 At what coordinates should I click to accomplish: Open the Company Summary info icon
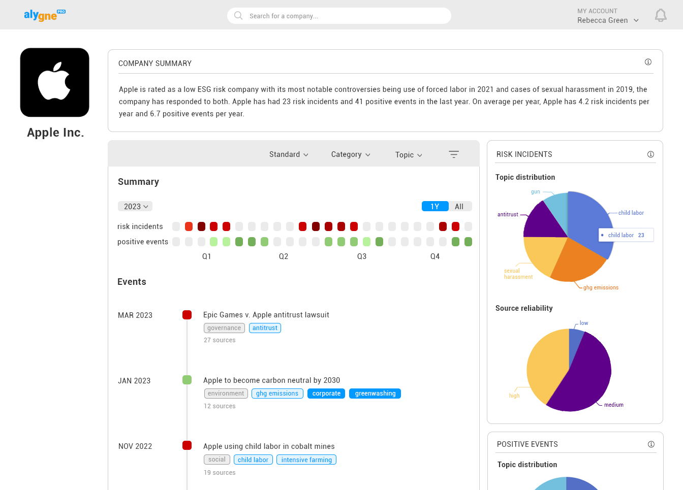coord(648,62)
